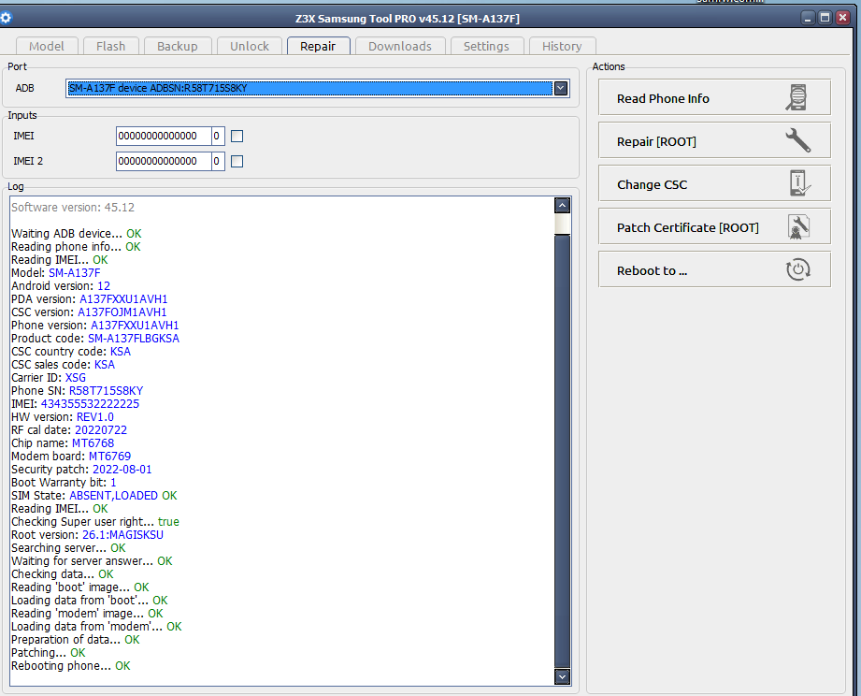The image size is (861, 696).
Task: Click the certificate wrench icon on Patch Certificate
Action: click(x=799, y=227)
